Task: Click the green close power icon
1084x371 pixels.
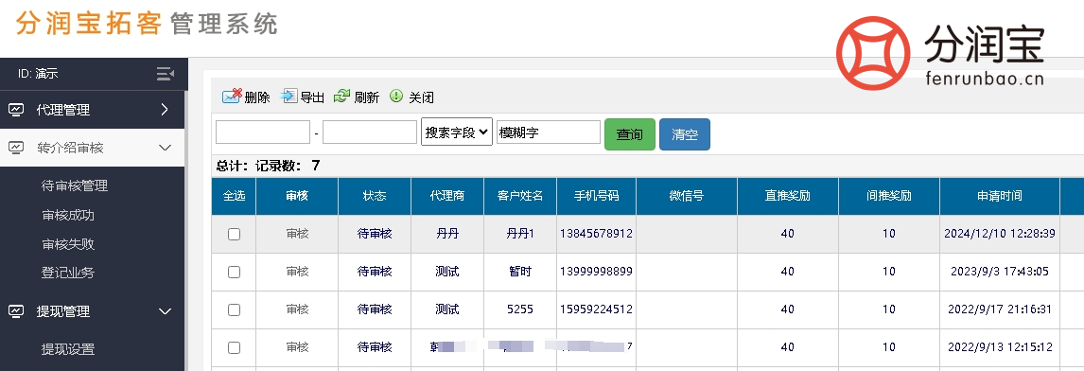Action: point(395,97)
